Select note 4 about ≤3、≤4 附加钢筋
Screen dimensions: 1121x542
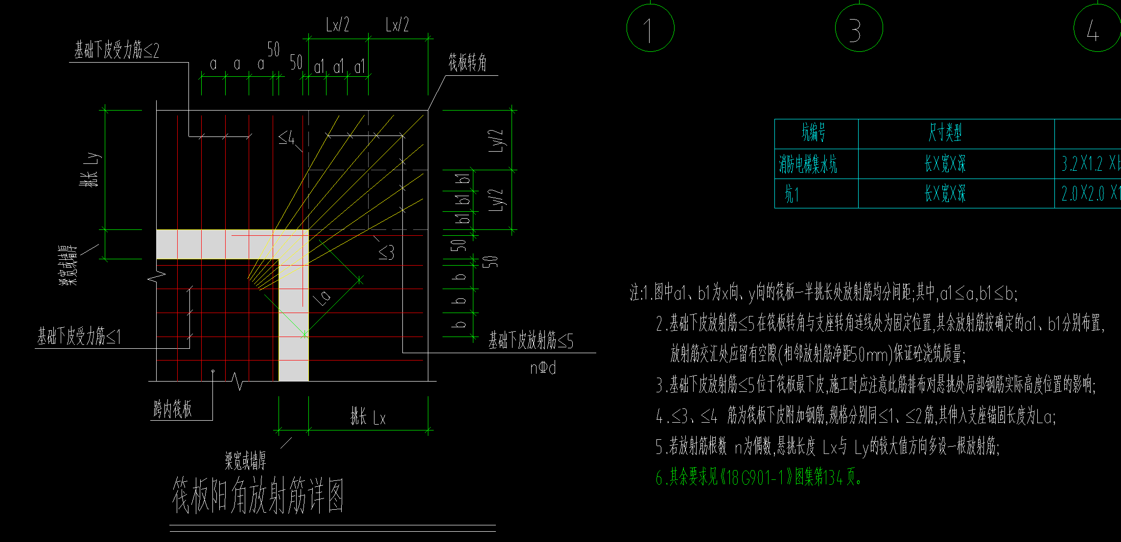856,416
